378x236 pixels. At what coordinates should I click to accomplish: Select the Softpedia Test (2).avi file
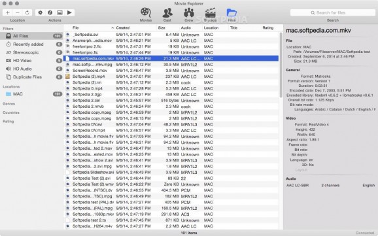click(x=171, y=178)
